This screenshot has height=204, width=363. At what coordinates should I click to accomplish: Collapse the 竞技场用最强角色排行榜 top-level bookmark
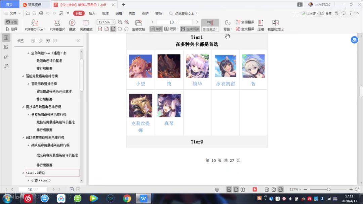coord(23,107)
